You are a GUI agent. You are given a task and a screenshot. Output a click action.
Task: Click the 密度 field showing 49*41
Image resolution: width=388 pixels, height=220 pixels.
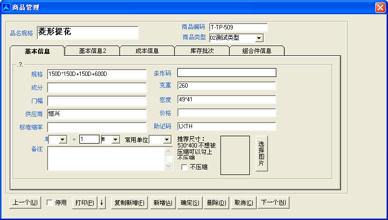point(227,99)
